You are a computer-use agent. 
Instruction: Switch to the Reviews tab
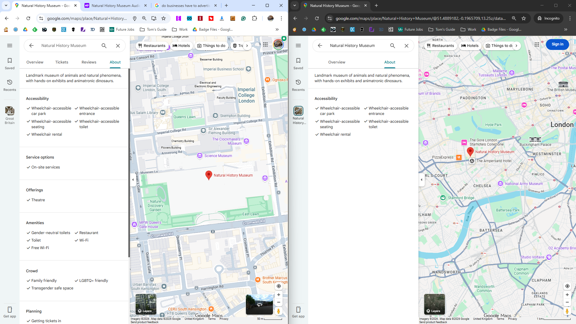point(89,62)
